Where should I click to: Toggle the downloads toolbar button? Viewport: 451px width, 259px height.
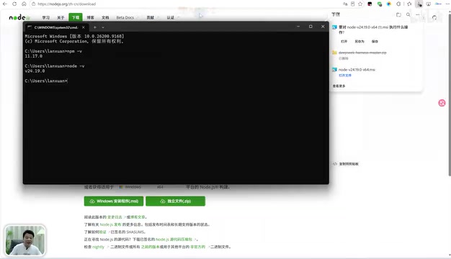[419, 4]
